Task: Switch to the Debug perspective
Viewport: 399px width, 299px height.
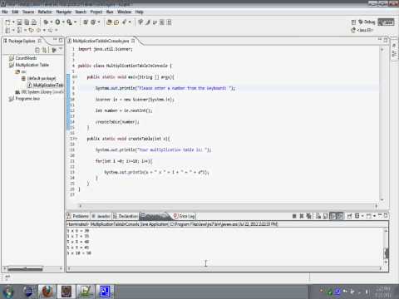Action: point(367,22)
